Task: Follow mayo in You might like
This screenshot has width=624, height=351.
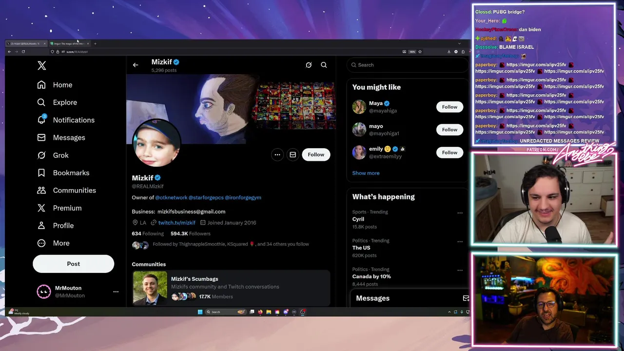Action: [x=449, y=130]
